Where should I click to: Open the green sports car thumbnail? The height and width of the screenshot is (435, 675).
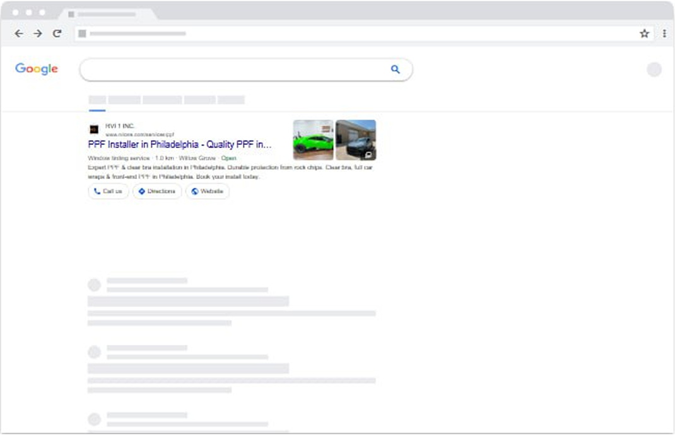(313, 140)
